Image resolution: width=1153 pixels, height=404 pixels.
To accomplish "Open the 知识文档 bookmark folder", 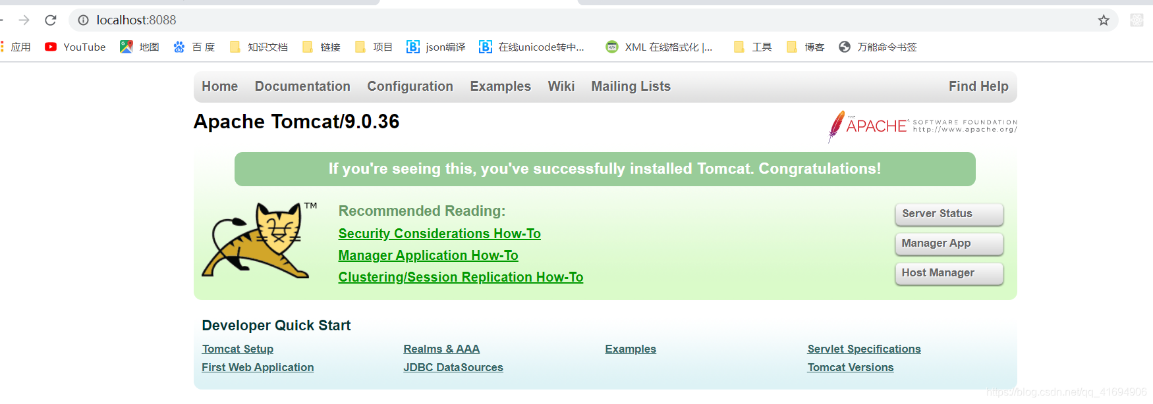I will [259, 47].
